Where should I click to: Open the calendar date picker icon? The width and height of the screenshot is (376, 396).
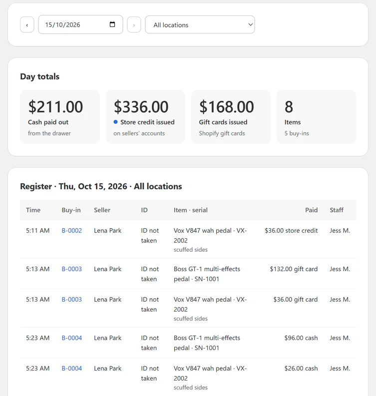point(112,24)
